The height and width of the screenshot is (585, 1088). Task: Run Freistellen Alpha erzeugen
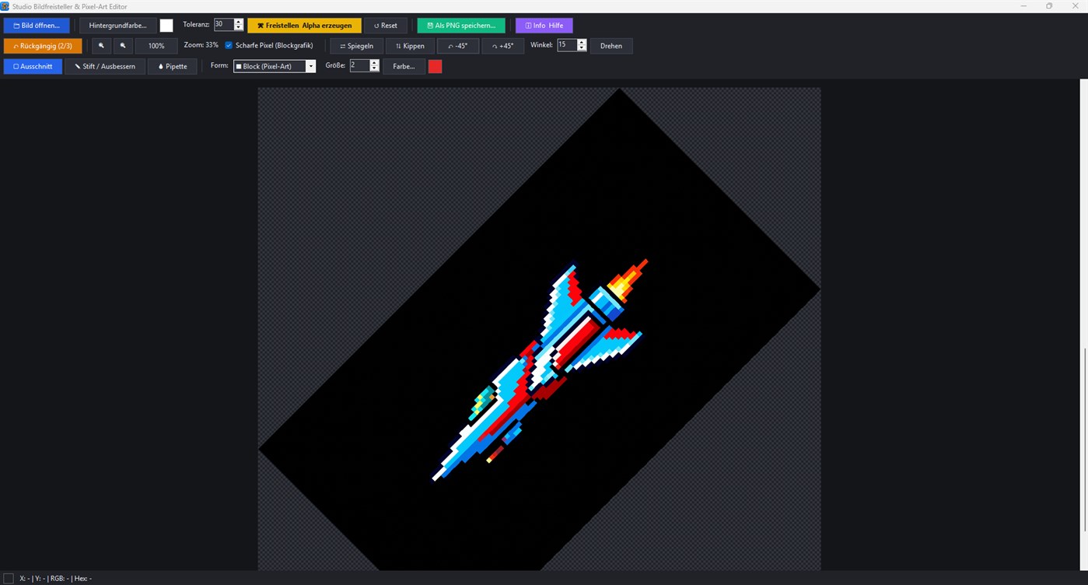point(304,26)
